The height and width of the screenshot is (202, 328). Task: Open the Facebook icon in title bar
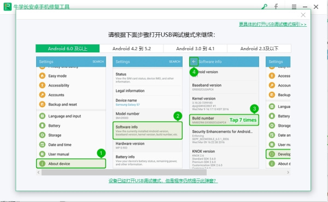[x=276, y=7]
